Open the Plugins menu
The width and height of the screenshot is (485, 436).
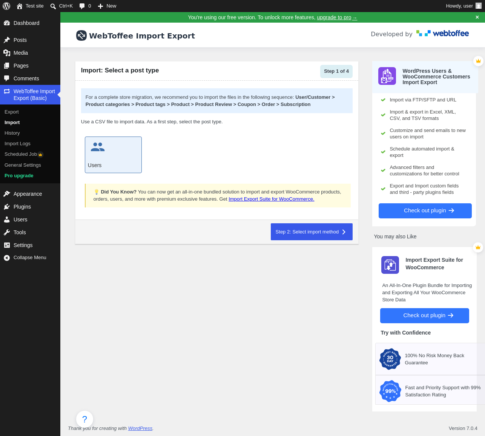pyautogui.click(x=30, y=207)
